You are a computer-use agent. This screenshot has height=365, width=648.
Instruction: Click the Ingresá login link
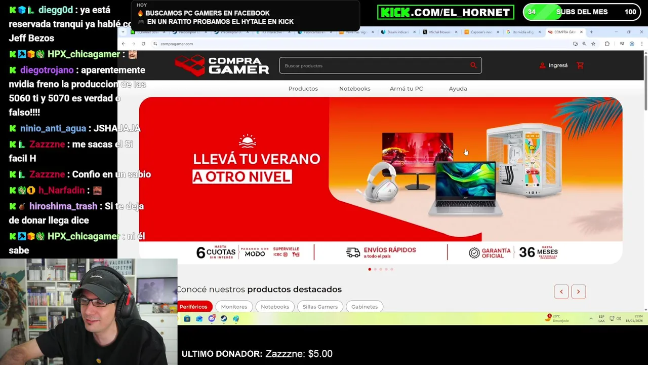pos(553,65)
